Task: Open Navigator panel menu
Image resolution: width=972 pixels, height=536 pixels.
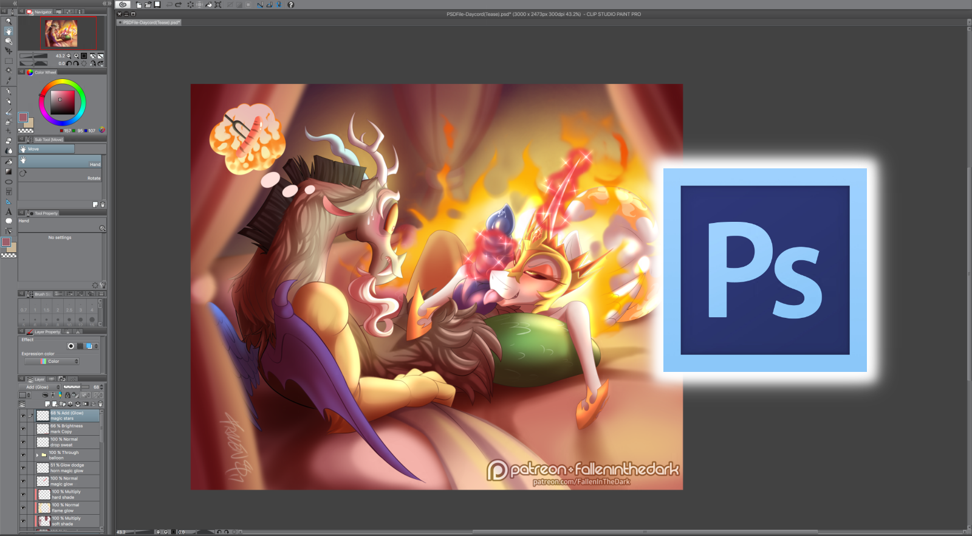Action: (x=21, y=12)
